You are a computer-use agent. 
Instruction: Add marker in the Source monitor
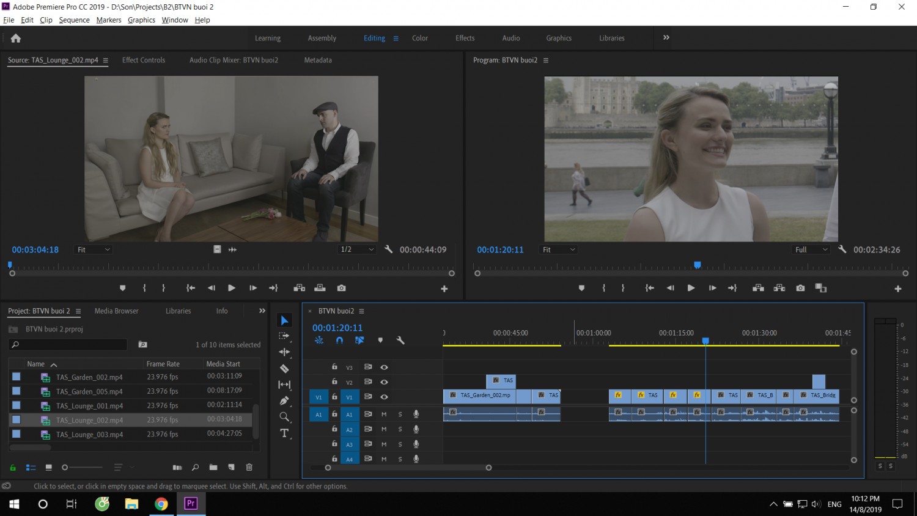tap(122, 288)
